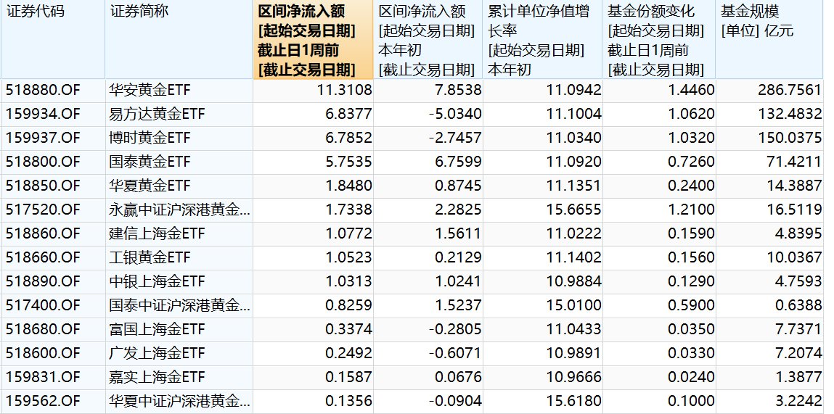The height and width of the screenshot is (414, 834).
Task: Select fund name 广发上海金ETF
Action: [x=157, y=353]
